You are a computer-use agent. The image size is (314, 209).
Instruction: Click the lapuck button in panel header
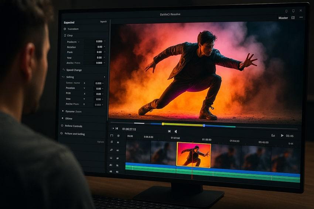tap(103, 22)
